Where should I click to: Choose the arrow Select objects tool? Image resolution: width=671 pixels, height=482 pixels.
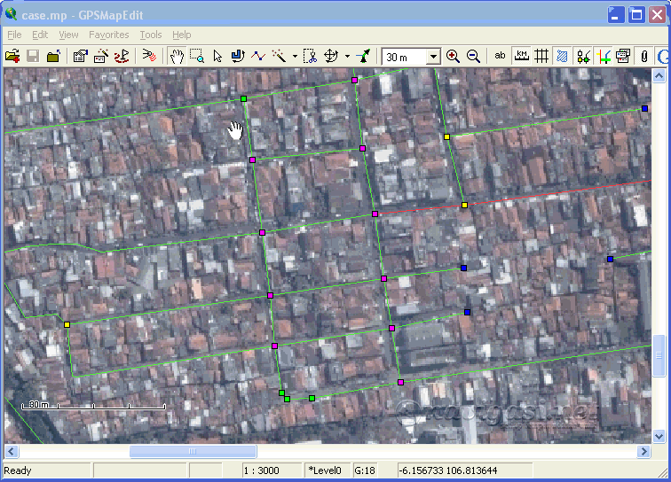pos(217,56)
